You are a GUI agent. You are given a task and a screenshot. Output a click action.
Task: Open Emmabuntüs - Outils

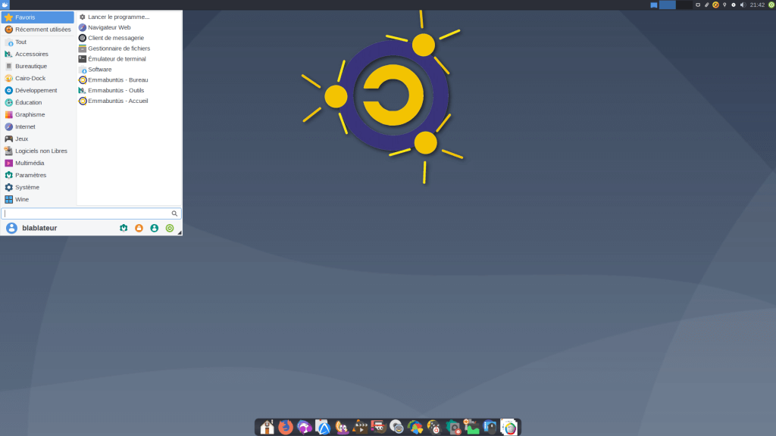tap(129, 91)
